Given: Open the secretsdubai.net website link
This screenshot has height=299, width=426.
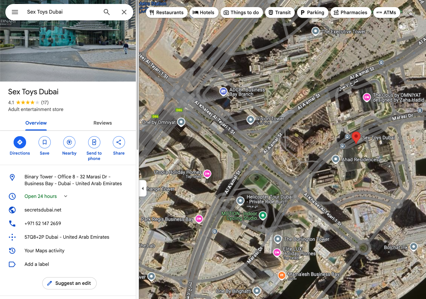Looking at the screenshot, I should click(x=43, y=210).
